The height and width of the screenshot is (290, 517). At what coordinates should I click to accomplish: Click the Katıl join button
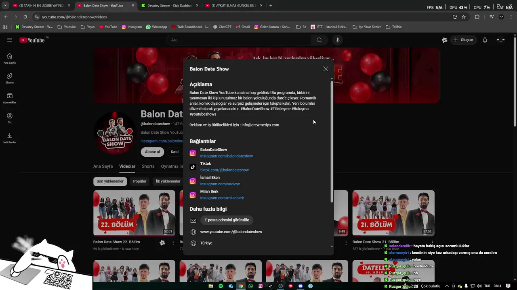[x=174, y=152]
